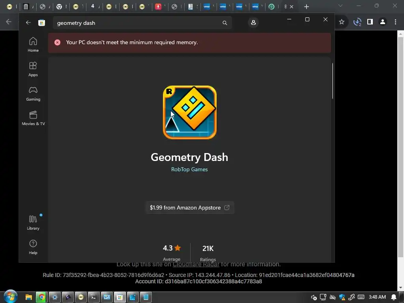The width and height of the screenshot is (404, 303).
Task: Click the Store page vertical scrollbar
Action: (x=332, y=80)
